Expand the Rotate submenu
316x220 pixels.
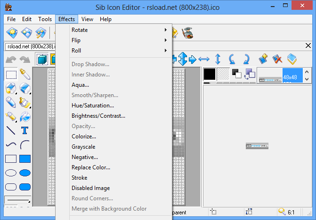[113, 30]
